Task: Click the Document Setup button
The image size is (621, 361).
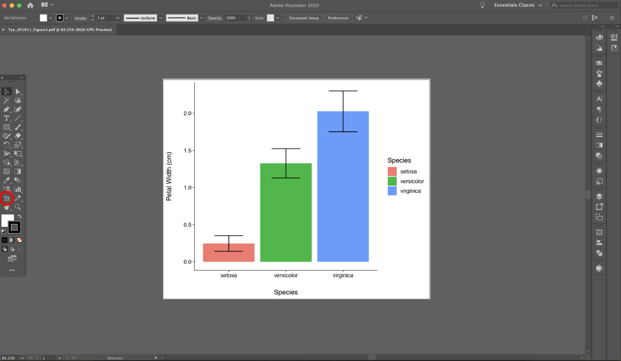Action: 304,18
